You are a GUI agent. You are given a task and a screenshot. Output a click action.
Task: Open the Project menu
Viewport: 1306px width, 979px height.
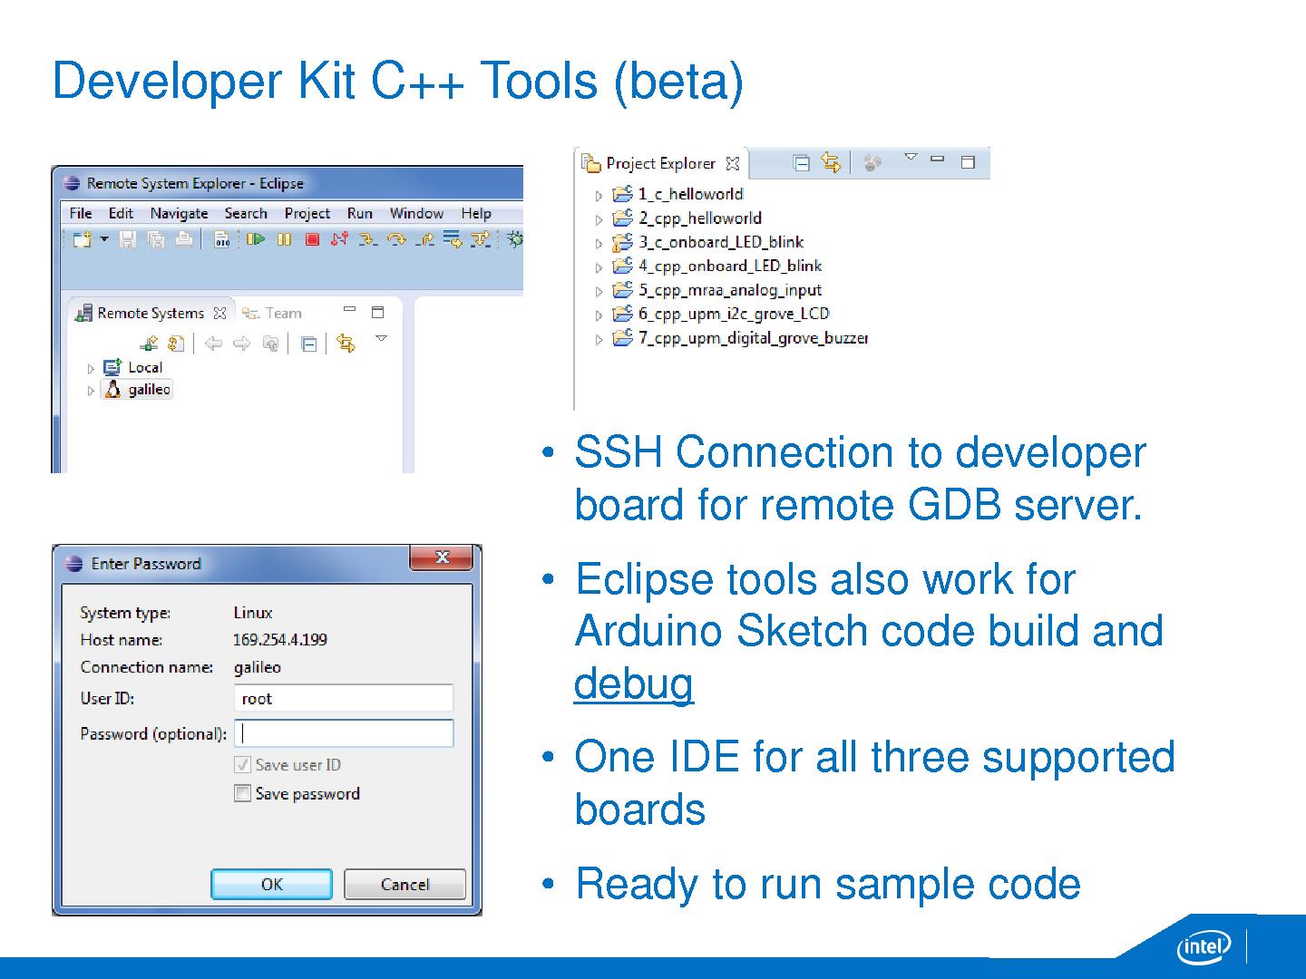pyautogui.click(x=307, y=213)
